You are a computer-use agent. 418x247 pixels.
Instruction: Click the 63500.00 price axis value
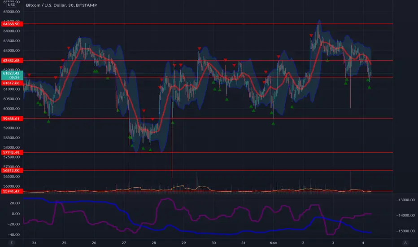12,41
